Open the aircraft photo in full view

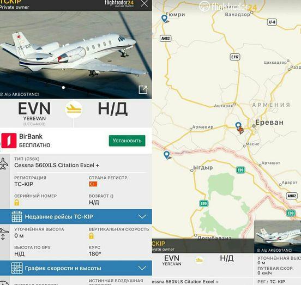point(143,89)
